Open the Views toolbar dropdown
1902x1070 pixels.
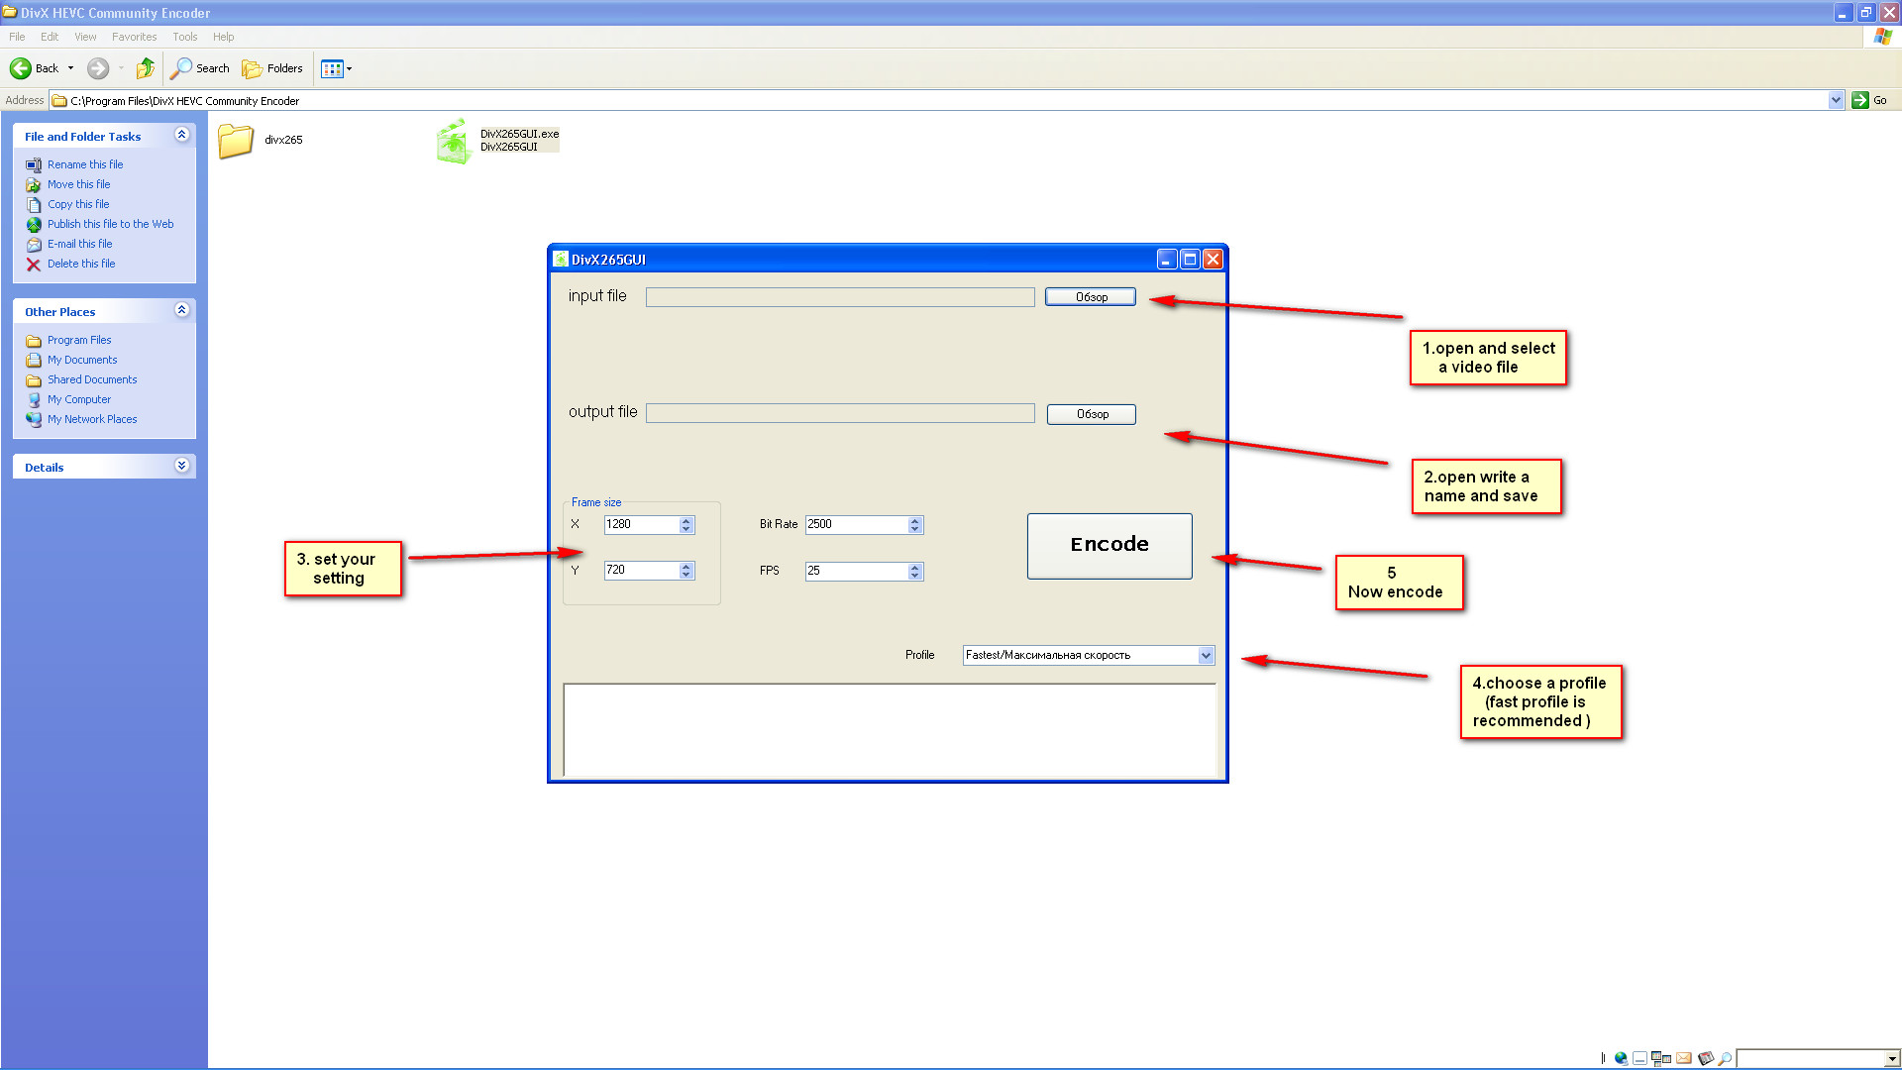pyautogui.click(x=337, y=68)
